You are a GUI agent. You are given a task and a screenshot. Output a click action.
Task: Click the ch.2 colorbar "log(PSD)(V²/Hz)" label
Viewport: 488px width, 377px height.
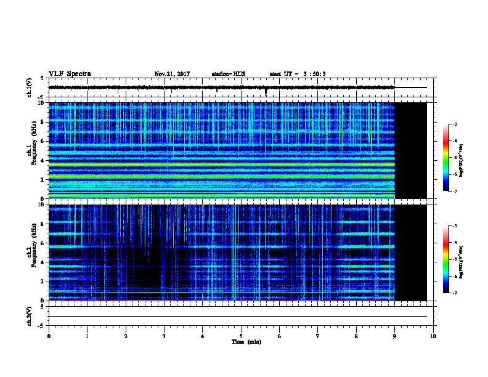tap(461, 262)
